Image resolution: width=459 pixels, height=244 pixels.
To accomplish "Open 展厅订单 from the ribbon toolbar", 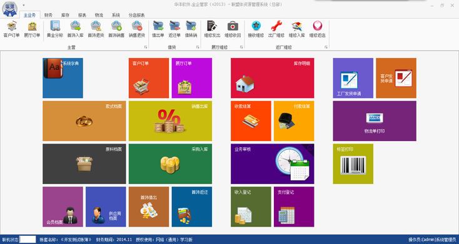I will point(32,29).
